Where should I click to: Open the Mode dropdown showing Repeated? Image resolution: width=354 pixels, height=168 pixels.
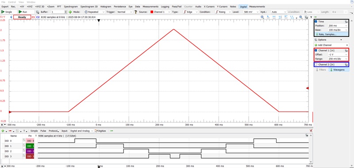coord(94,12)
